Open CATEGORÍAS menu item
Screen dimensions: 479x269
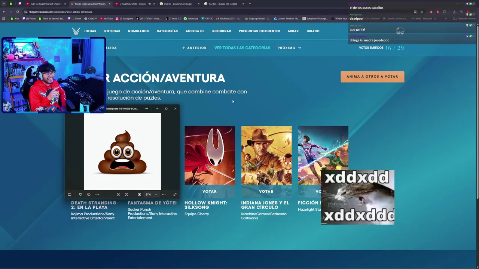click(167, 31)
